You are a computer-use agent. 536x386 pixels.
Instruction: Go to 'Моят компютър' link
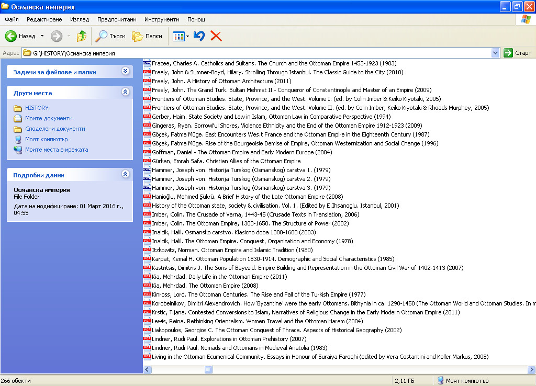pyautogui.click(x=46, y=139)
